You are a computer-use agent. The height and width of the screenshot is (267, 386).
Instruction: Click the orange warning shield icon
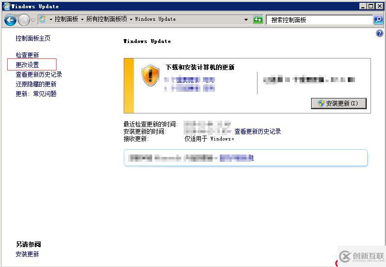coord(150,75)
